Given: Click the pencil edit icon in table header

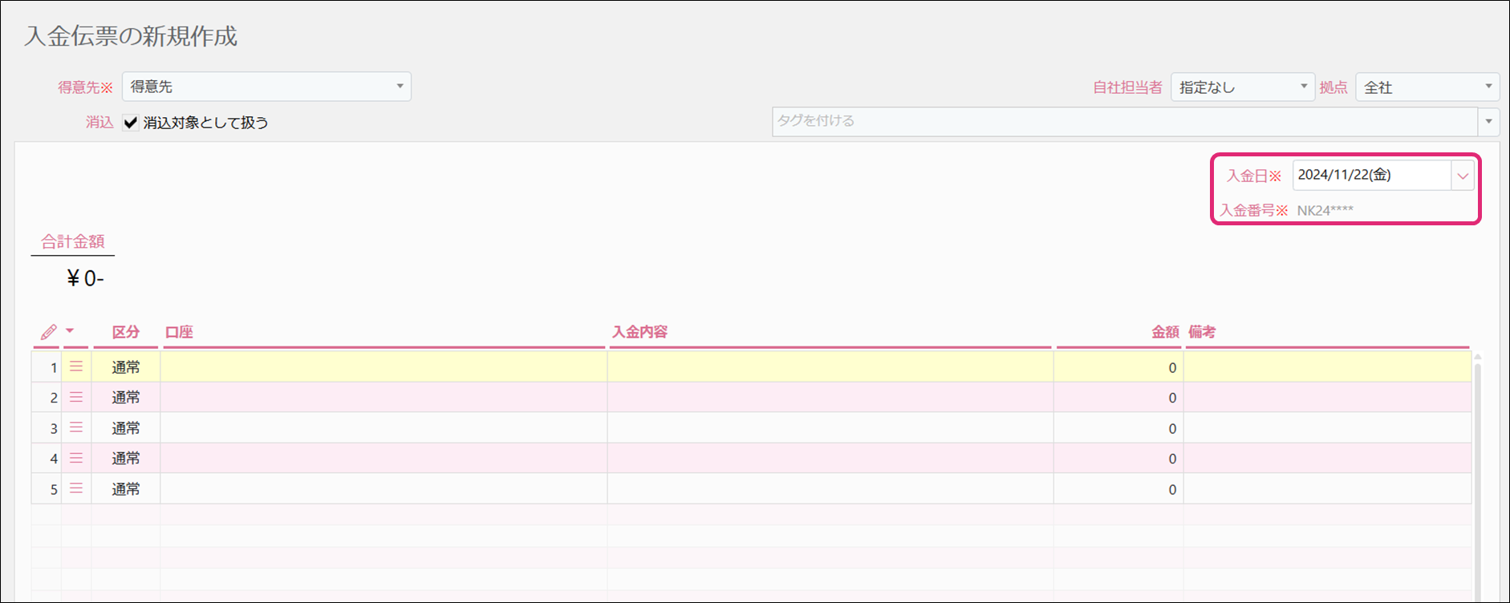Looking at the screenshot, I should pyautogui.click(x=48, y=332).
